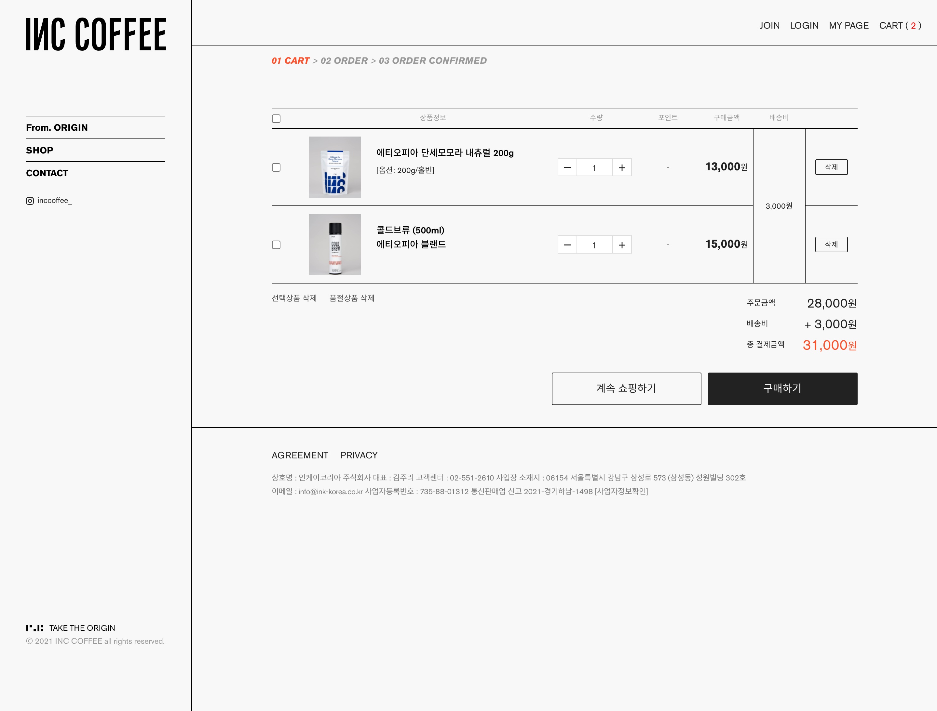This screenshot has width=937, height=711.
Task: Select the cold brew item checkbox
Action: pos(276,245)
